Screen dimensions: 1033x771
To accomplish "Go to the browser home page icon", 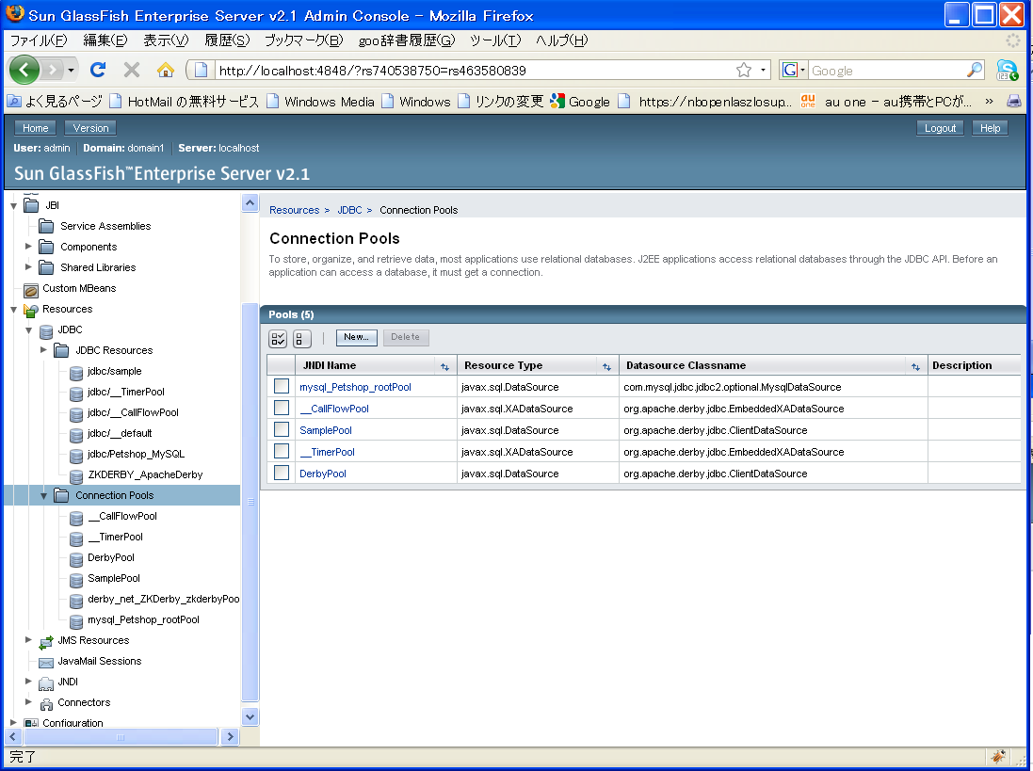I will click(x=166, y=69).
